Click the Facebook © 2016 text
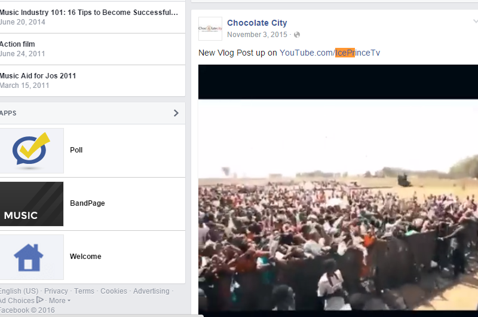This screenshot has width=478, height=317. [27, 310]
